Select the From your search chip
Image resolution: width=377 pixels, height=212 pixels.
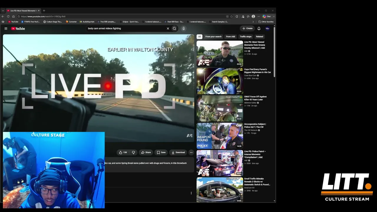pyautogui.click(x=213, y=37)
